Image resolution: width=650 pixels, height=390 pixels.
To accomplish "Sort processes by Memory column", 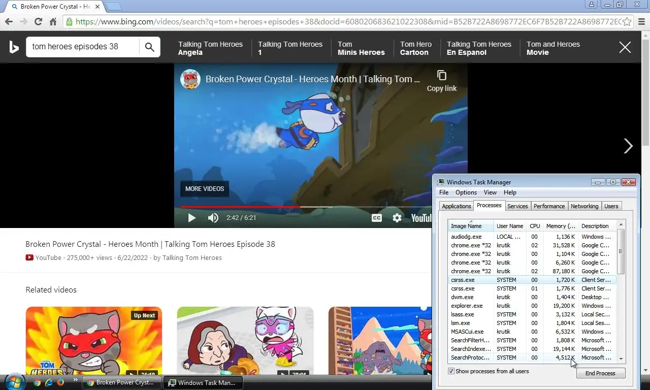I will pos(561,226).
